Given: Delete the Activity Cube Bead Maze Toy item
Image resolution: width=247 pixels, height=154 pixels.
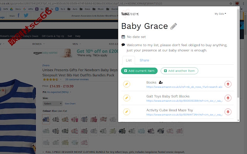Looking at the screenshot, I should click(228, 112).
